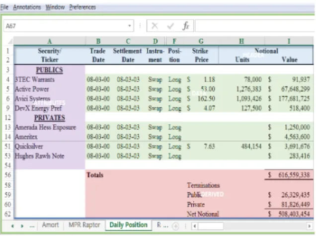This screenshot has width=316, height=236.
Task: Click the sheet list ellipsis button
Action: click(32, 226)
